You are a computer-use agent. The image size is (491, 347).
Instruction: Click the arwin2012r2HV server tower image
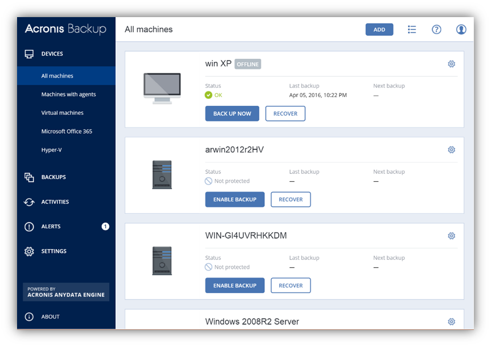(162, 175)
